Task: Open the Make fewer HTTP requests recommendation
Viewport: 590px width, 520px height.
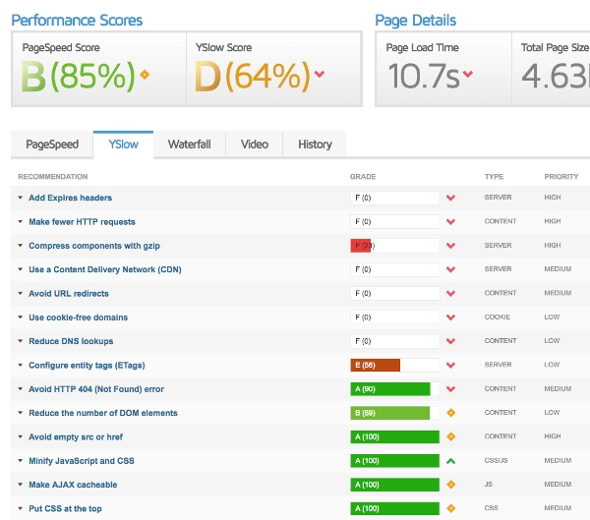Action: (x=82, y=222)
